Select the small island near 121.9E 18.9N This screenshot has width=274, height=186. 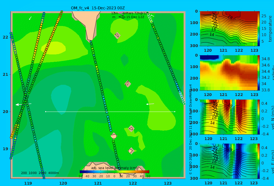tap(131, 151)
